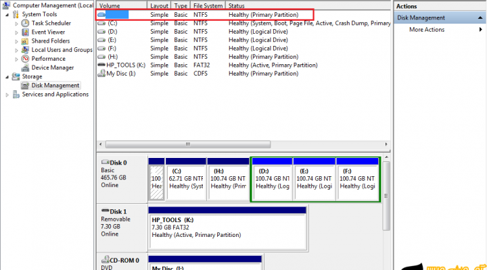Click the Disk Management tree icon

click(x=25, y=86)
